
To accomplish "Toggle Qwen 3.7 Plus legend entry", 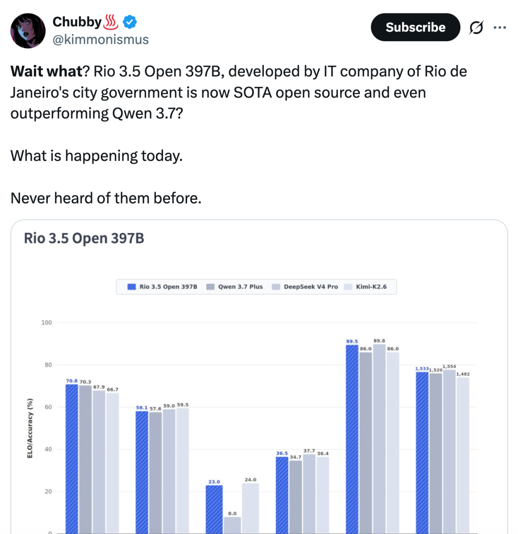I will tap(235, 287).
